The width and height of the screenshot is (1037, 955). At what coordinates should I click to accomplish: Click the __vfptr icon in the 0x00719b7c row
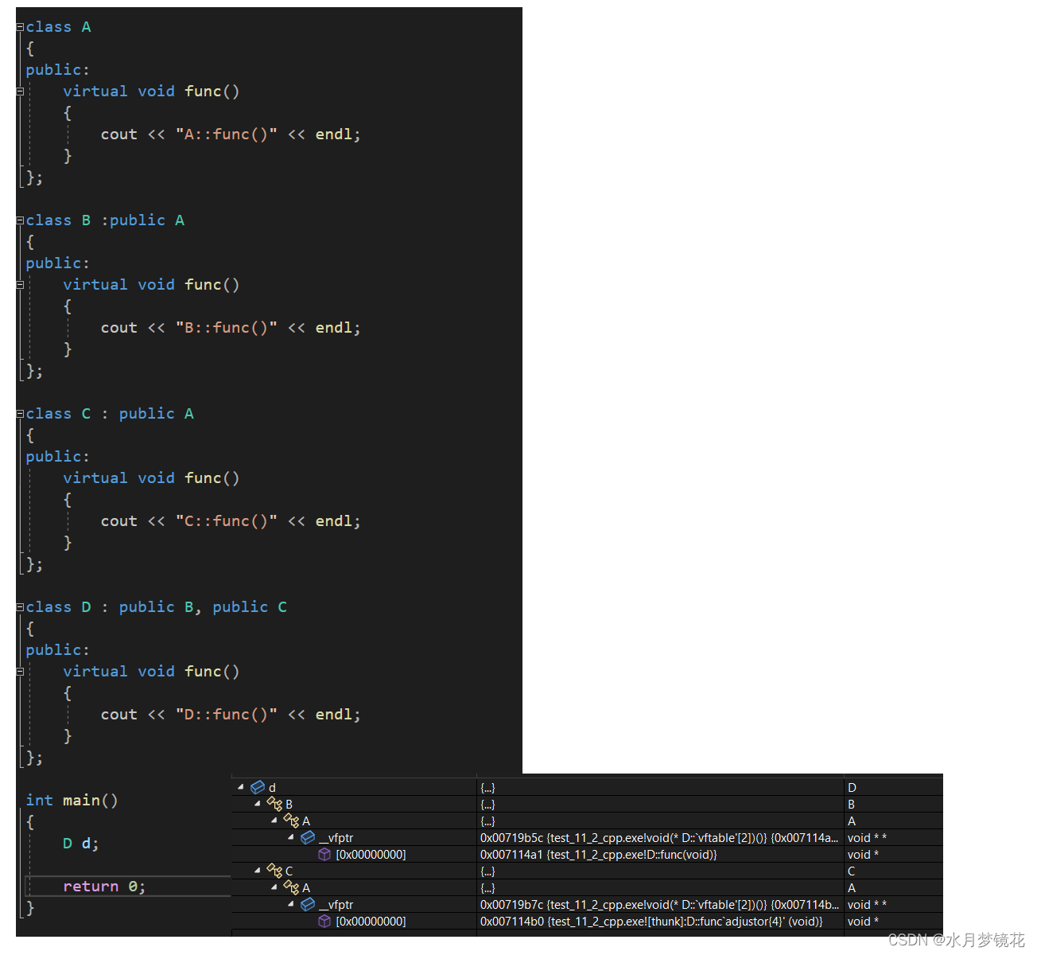pos(308,904)
